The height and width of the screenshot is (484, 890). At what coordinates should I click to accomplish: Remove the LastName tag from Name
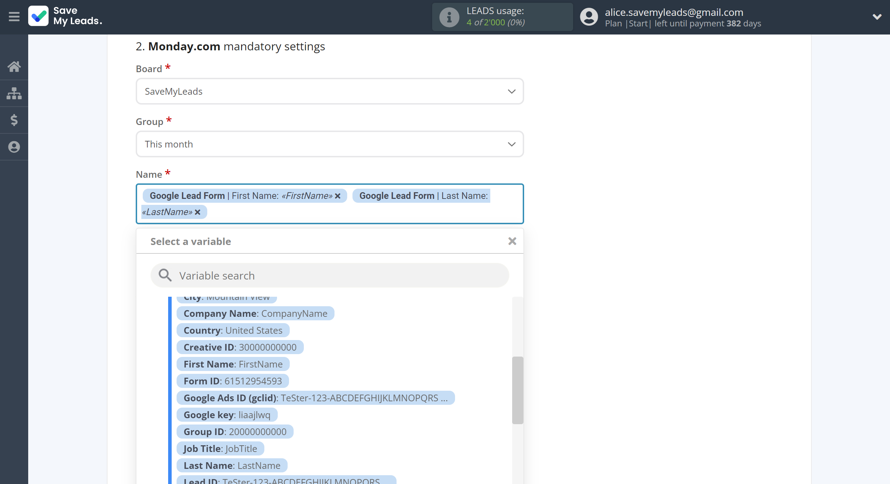[199, 212]
